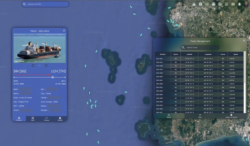
Task: Open the Filter tab in Tracks Management
Action: click(200, 116)
